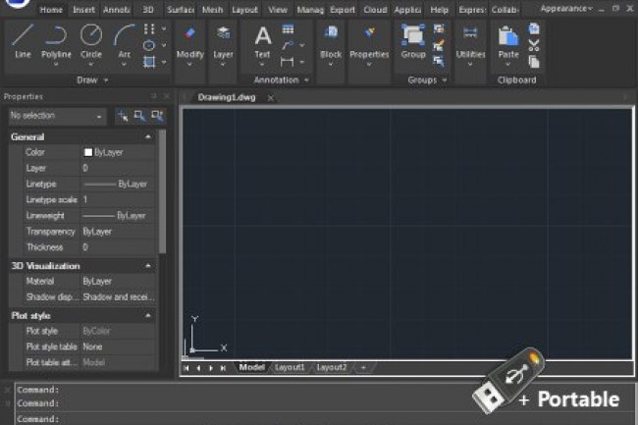Collapse the General properties section
638x425 pixels.
(148, 137)
